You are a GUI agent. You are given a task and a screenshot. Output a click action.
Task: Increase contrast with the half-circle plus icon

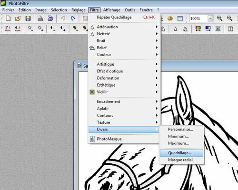[63, 29]
